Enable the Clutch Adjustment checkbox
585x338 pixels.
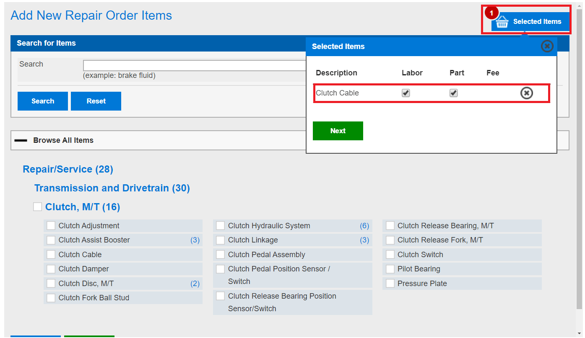coord(51,225)
